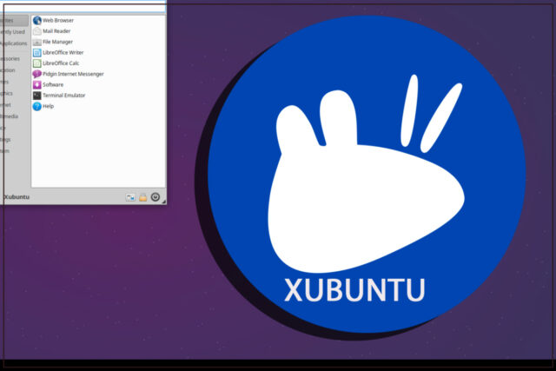The height and width of the screenshot is (371, 556).
Task: Select the Favorites category
Action: point(14,21)
